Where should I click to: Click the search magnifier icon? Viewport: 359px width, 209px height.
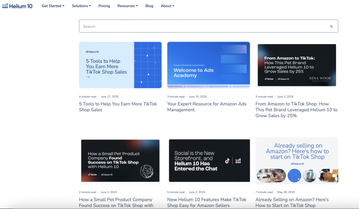(x=331, y=26)
